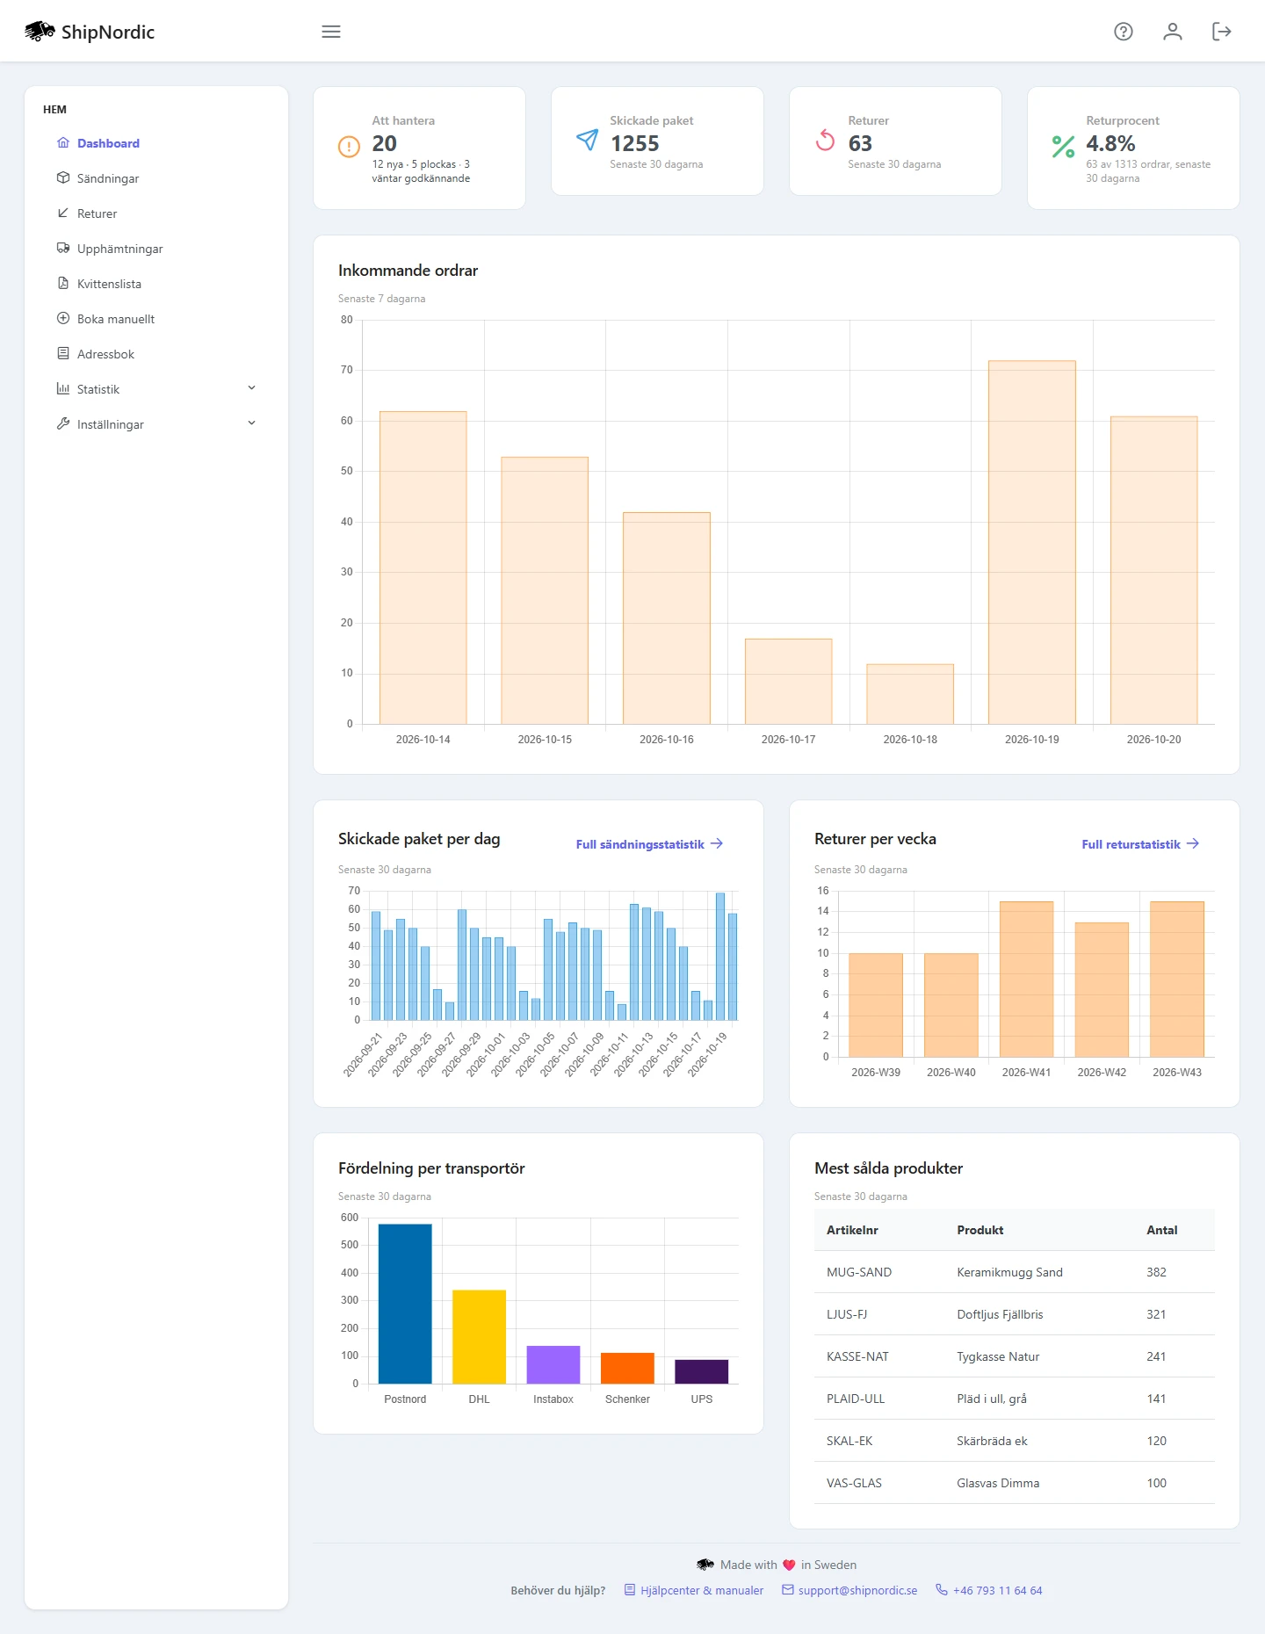Toggle the hamburger sidebar menu
This screenshot has height=1634, width=1265.
pyautogui.click(x=331, y=32)
